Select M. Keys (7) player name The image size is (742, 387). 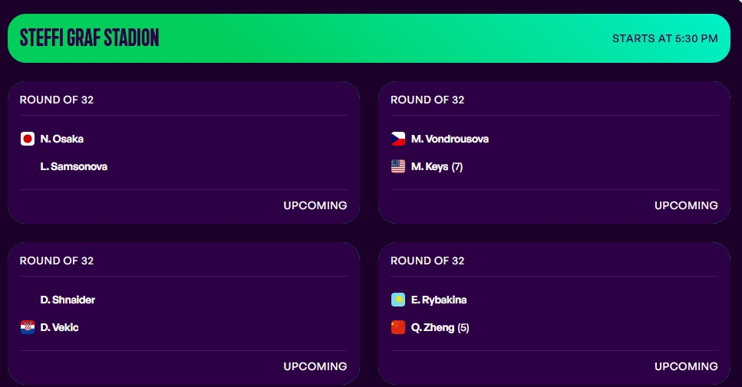tap(437, 167)
